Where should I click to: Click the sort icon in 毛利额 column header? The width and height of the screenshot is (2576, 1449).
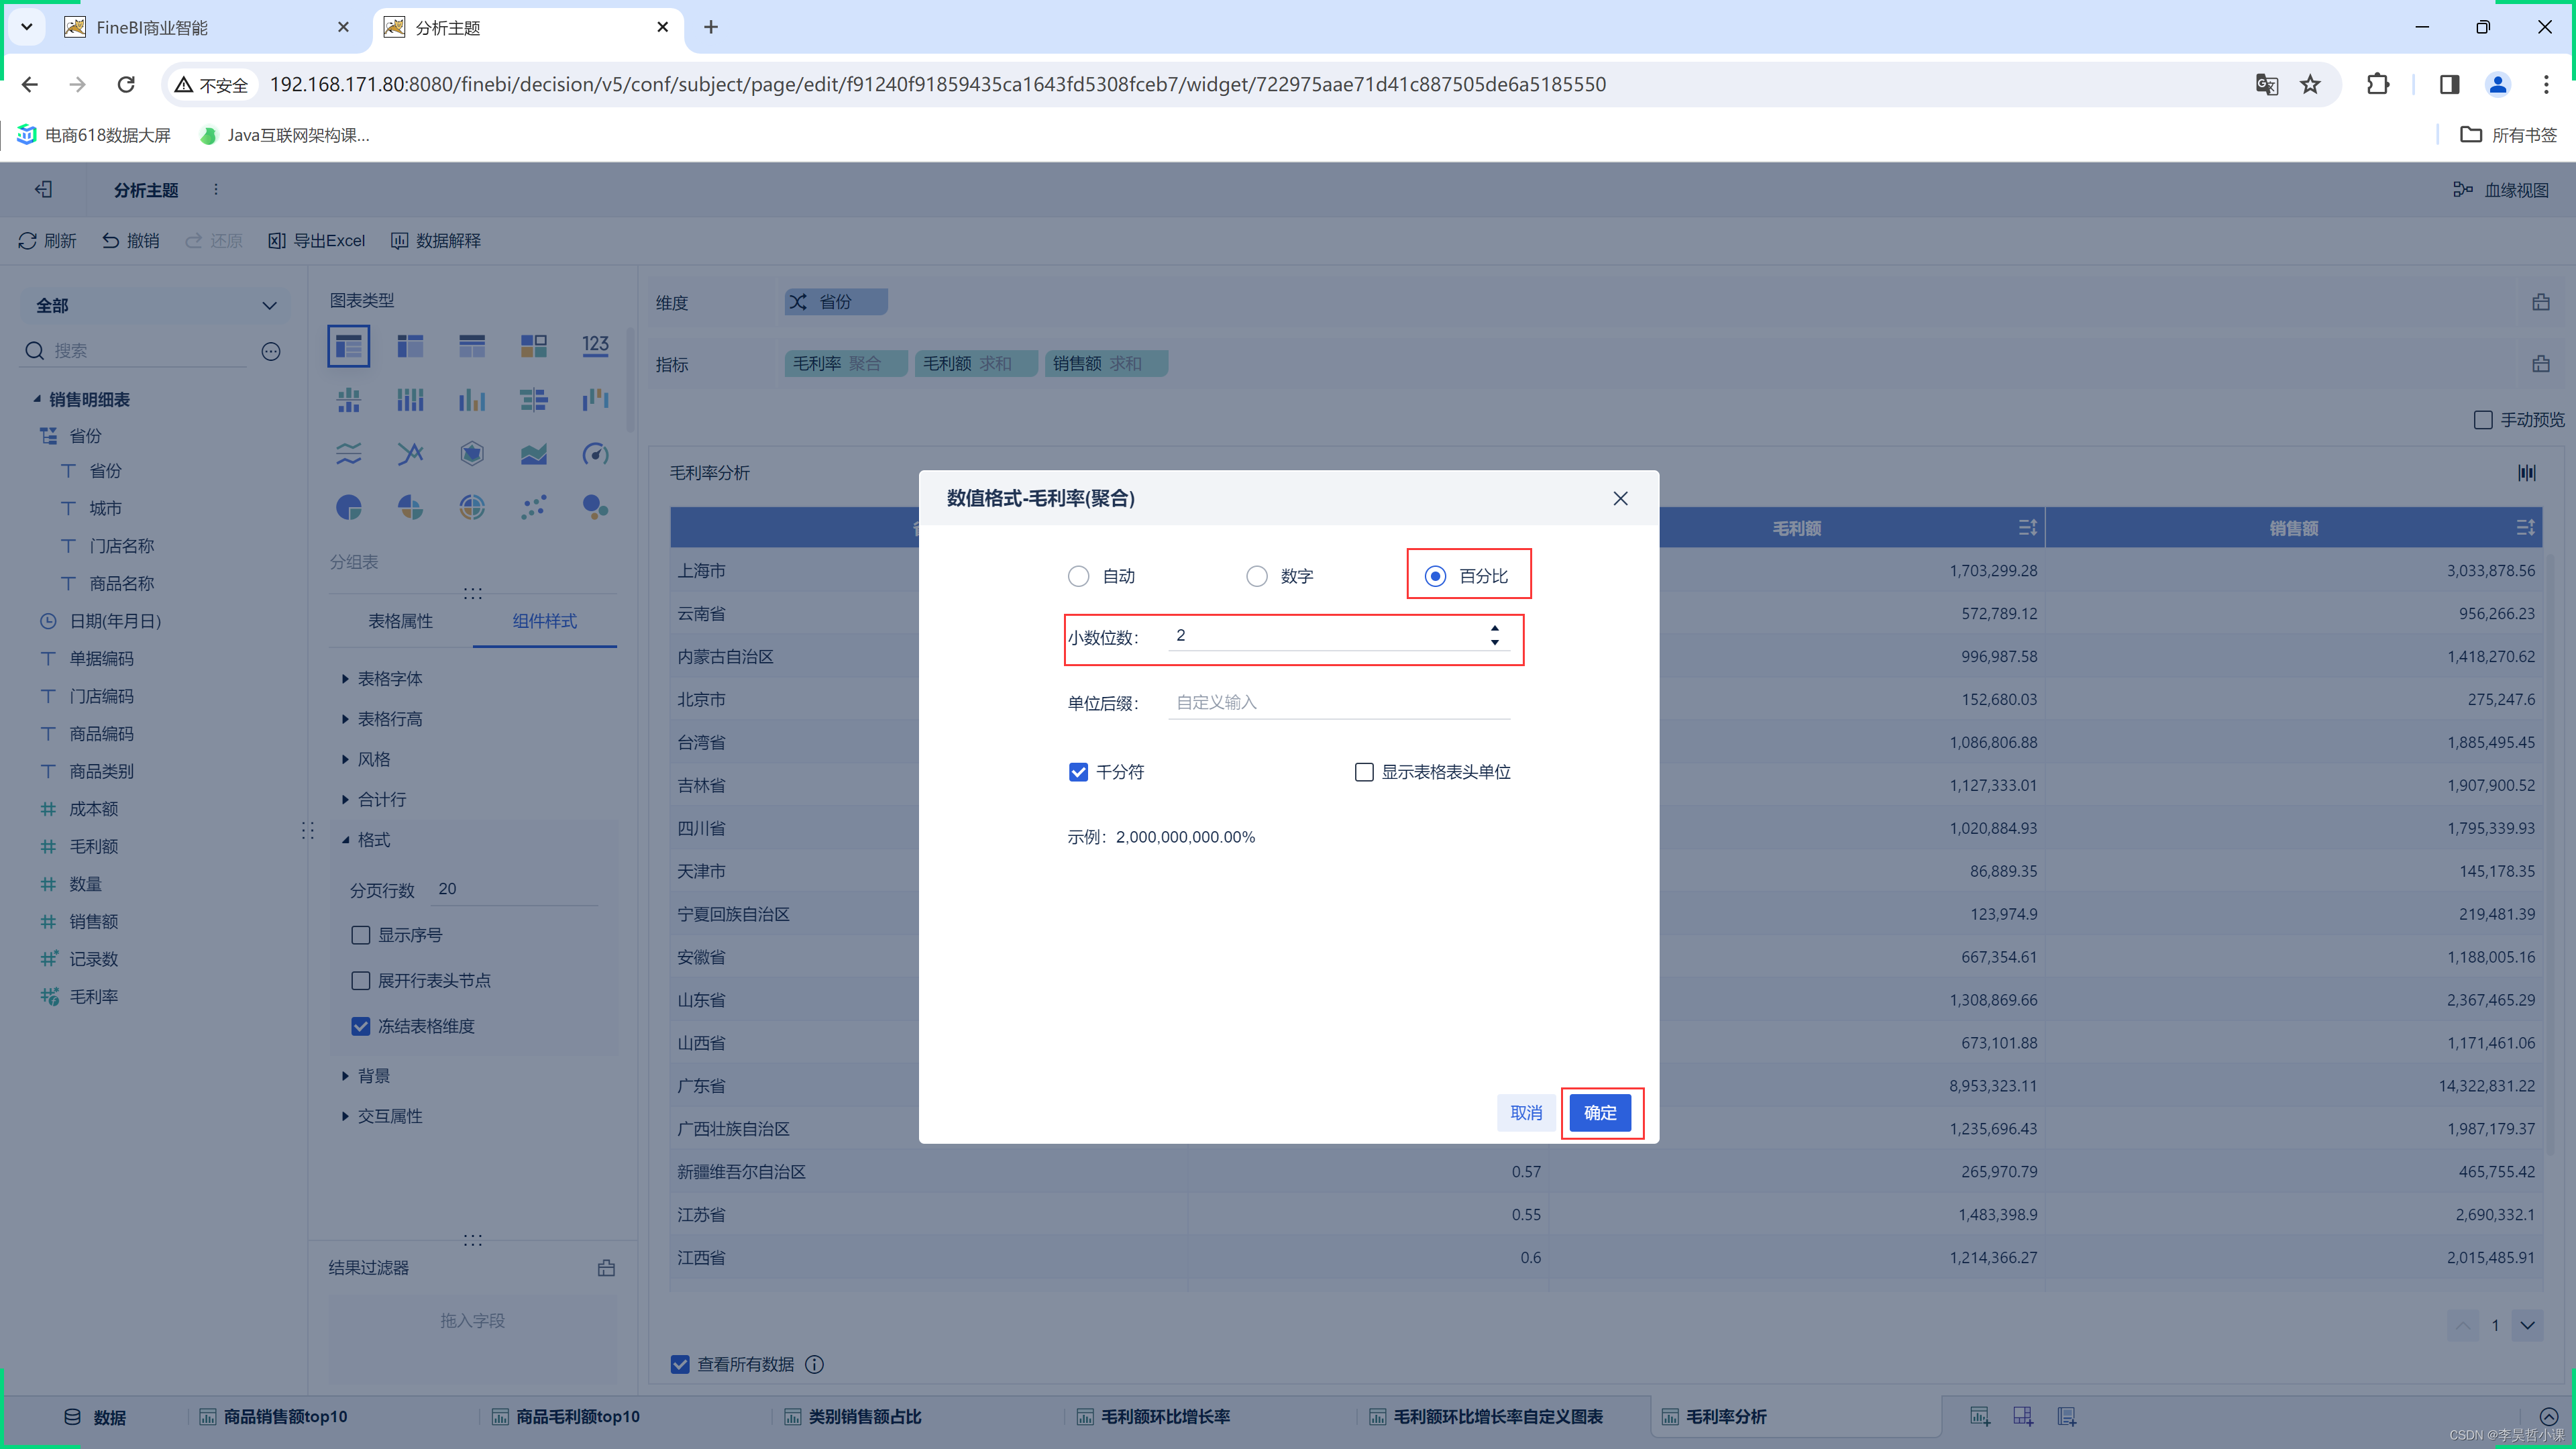pyautogui.click(x=2027, y=527)
